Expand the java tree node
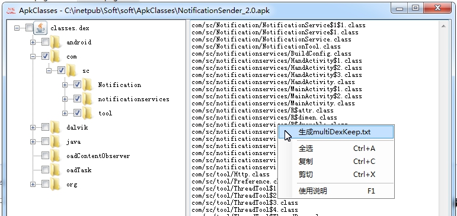The image size is (457, 216). click(33, 141)
